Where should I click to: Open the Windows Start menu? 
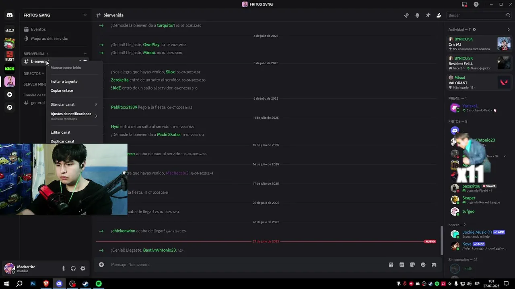[x=6, y=284]
